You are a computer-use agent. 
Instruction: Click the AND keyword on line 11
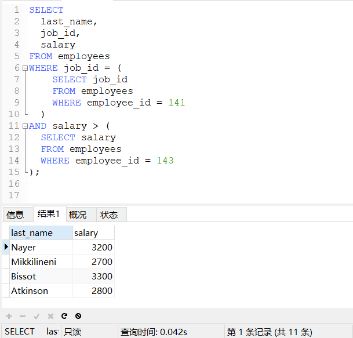[38, 126]
